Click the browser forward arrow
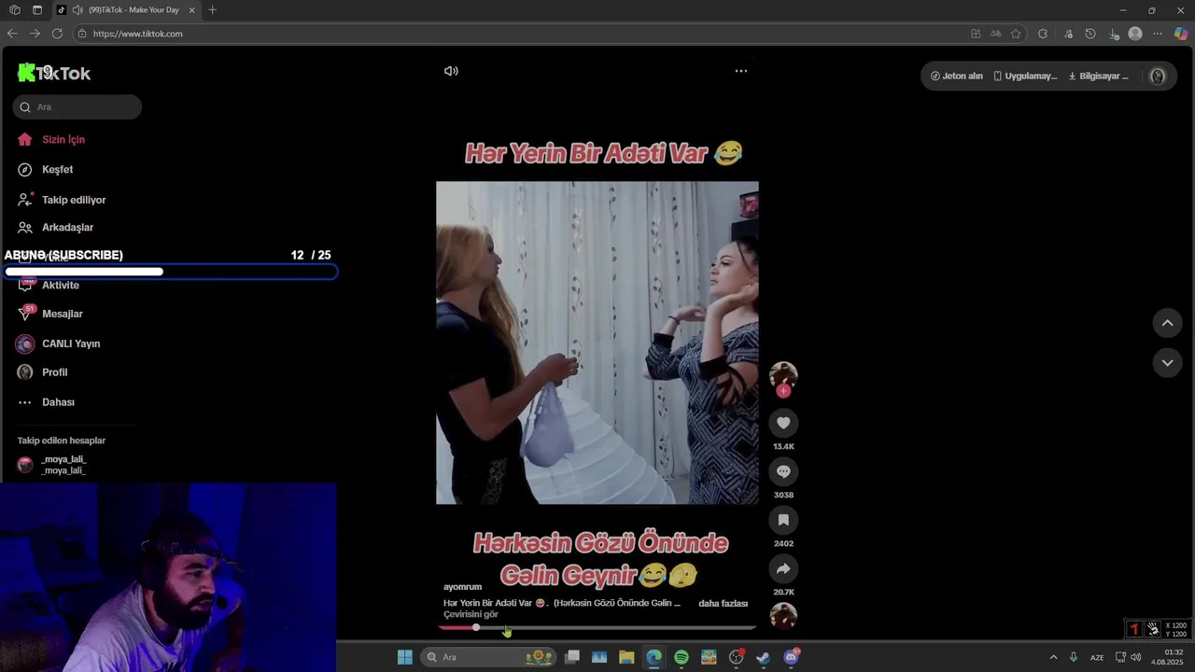1195x672 pixels. (x=35, y=34)
